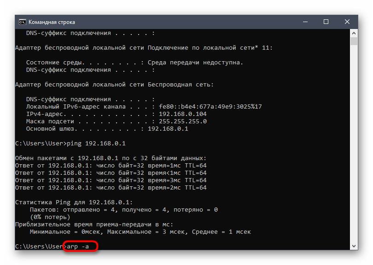Click the Адаптер ... Беспроводная сеть: heading

pos(114,85)
